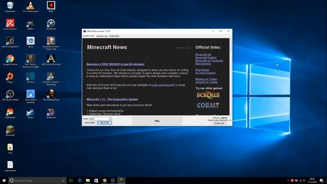Switch to Update Notes tab
The height and width of the screenshot is (184, 327).
pos(88,36)
